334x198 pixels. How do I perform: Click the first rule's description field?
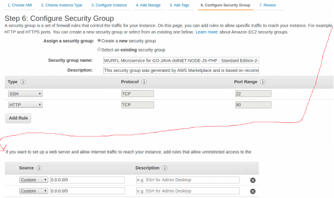point(188,180)
